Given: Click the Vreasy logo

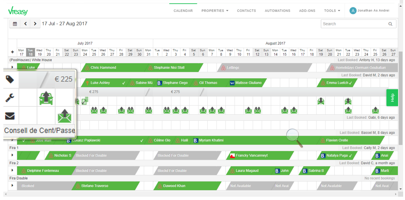Looking at the screenshot, I should [x=18, y=11].
